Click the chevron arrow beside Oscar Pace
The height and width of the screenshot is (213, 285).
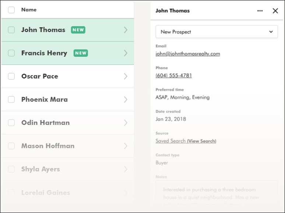coord(126,76)
